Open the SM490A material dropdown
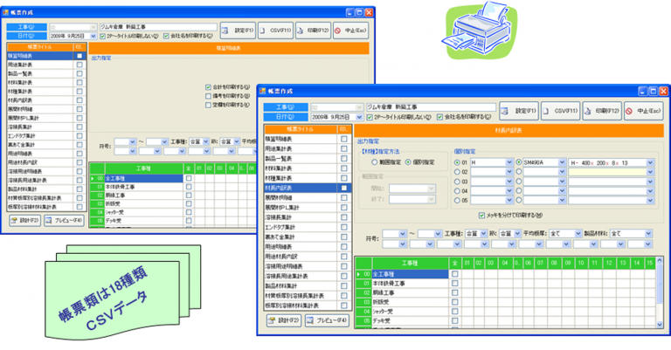 [x=563, y=162]
